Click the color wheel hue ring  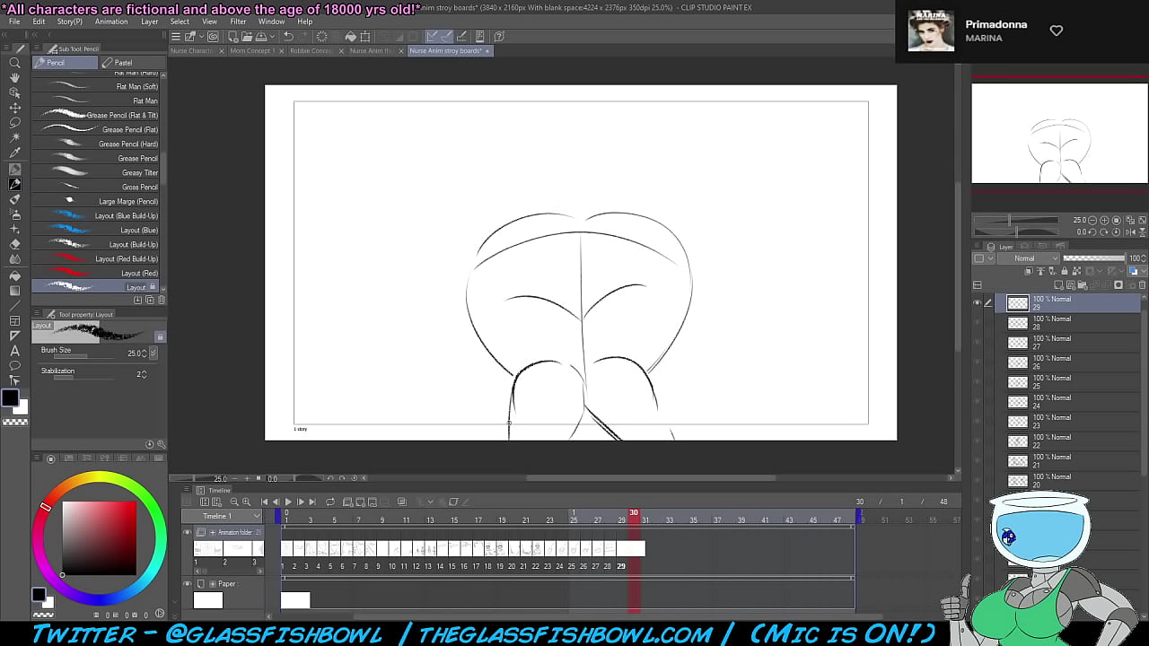[46, 507]
